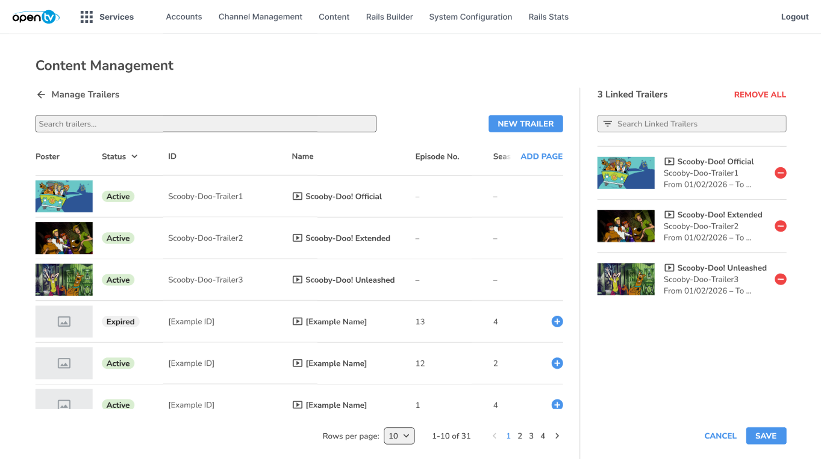Go back using the Manage Trailers arrow
This screenshot has width=821, height=459.
41,94
